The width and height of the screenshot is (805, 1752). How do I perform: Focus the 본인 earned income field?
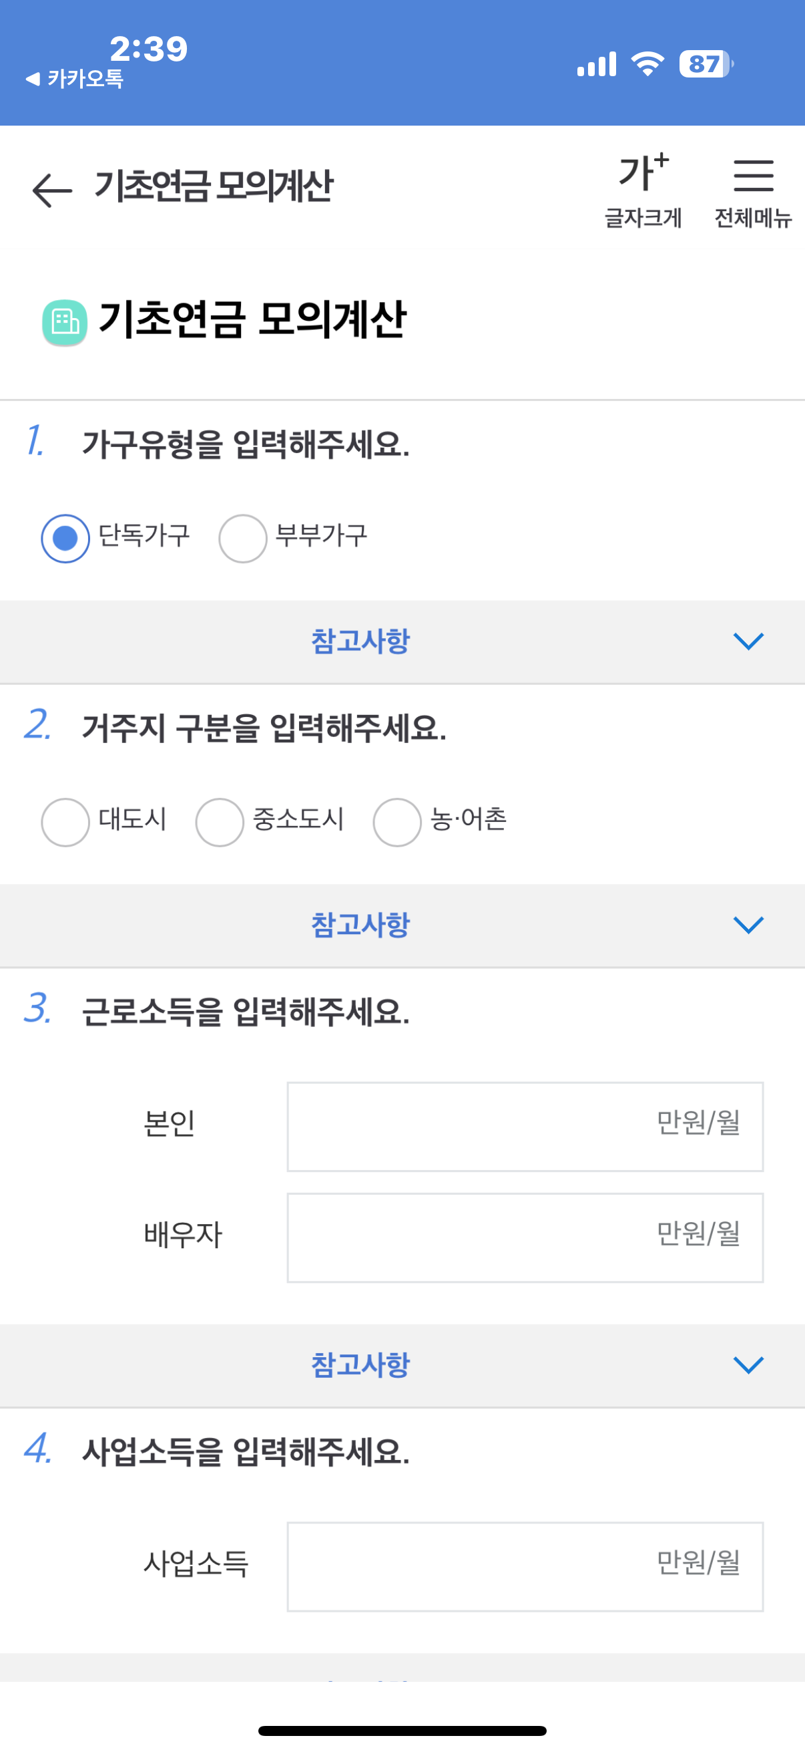525,1127
